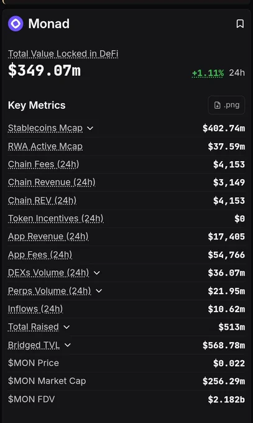Image resolution: width=253 pixels, height=423 pixels.
Task: Click the Chain Revenue (24h) label
Action: (x=52, y=182)
